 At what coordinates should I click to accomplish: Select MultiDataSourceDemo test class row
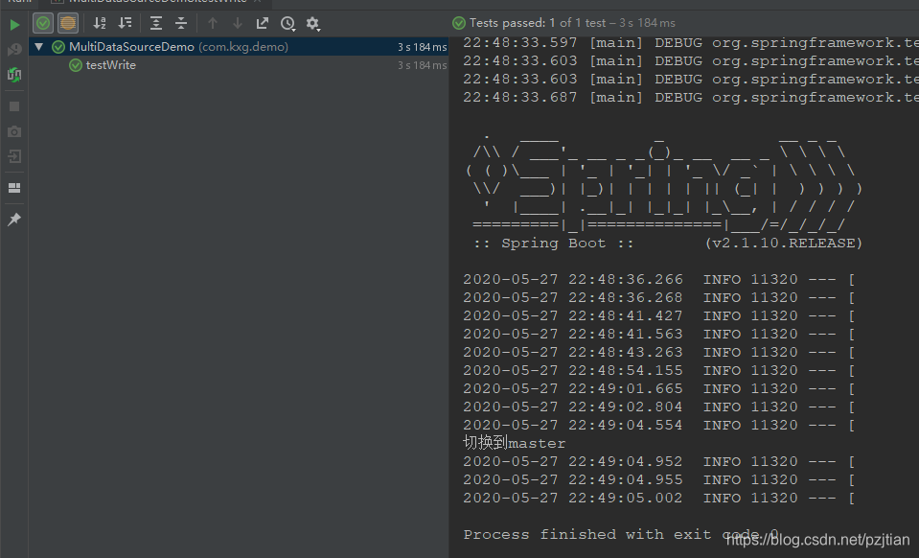pos(239,47)
